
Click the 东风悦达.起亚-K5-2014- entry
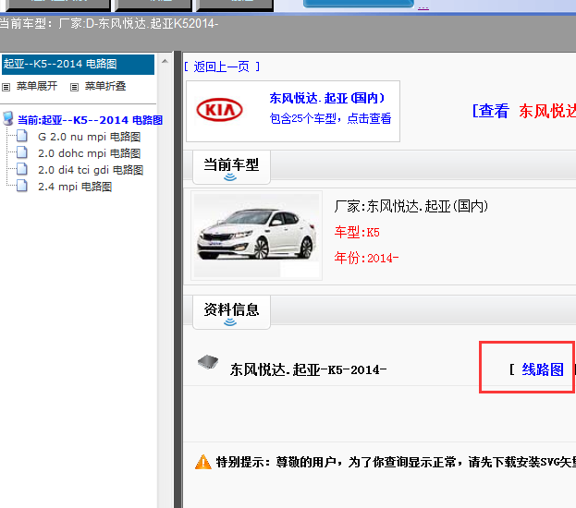pyautogui.click(x=308, y=369)
